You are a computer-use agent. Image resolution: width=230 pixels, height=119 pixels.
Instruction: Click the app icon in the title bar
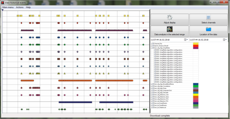pyautogui.click(x=3, y=3)
